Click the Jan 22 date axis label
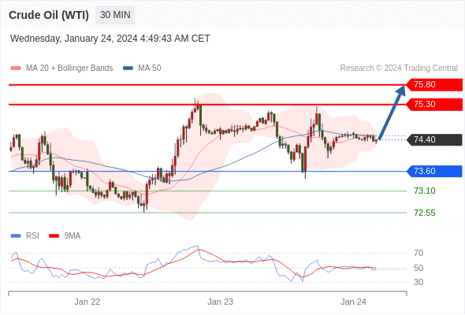465x315 pixels. click(87, 302)
